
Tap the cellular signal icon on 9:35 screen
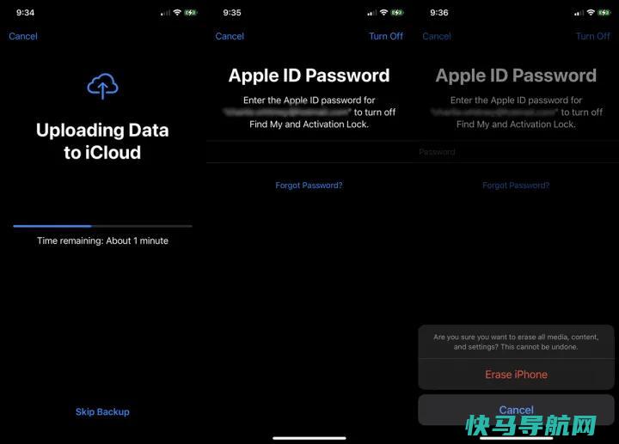372,13
